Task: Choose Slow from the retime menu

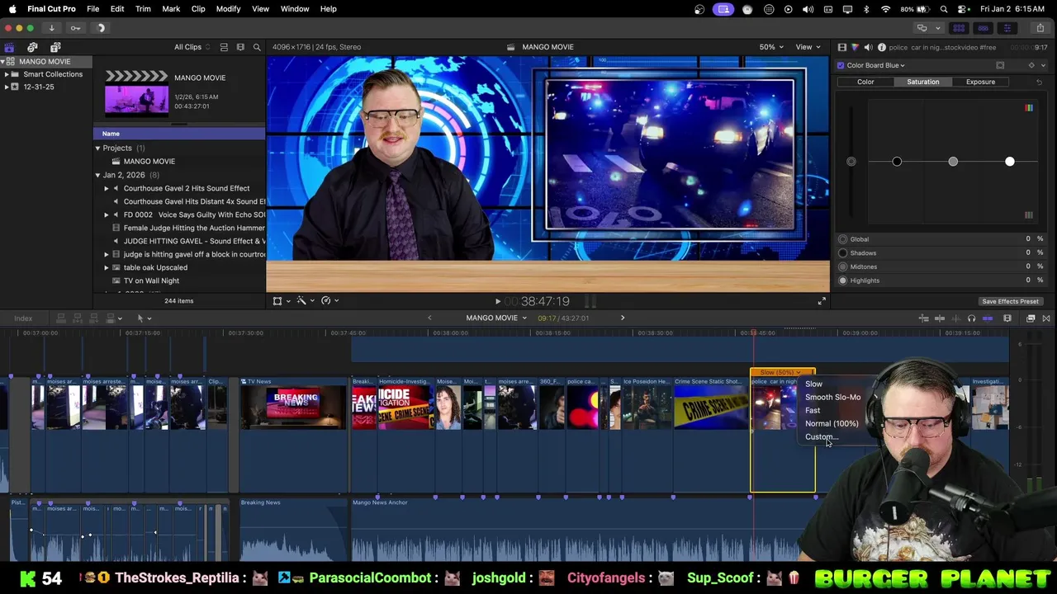Action: (x=813, y=384)
